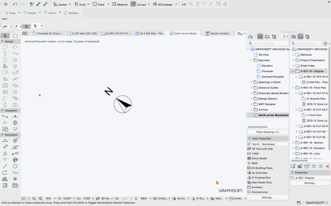This screenshot has height=206, width=331.
Task: Click Settings... under View Properties
Action: click(x=267, y=198)
